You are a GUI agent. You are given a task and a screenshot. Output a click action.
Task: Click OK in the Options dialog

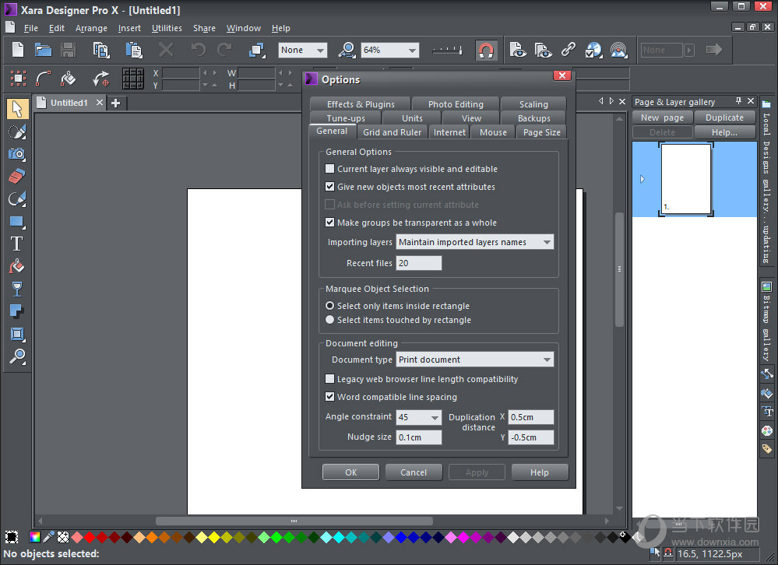pyautogui.click(x=350, y=472)
